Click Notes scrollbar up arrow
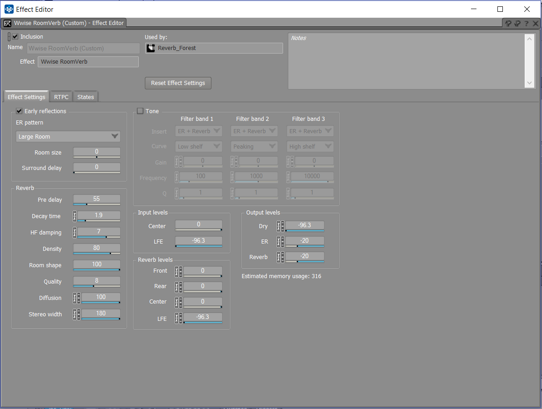Screen dimensions: 542x409 (x=529, y=39)
